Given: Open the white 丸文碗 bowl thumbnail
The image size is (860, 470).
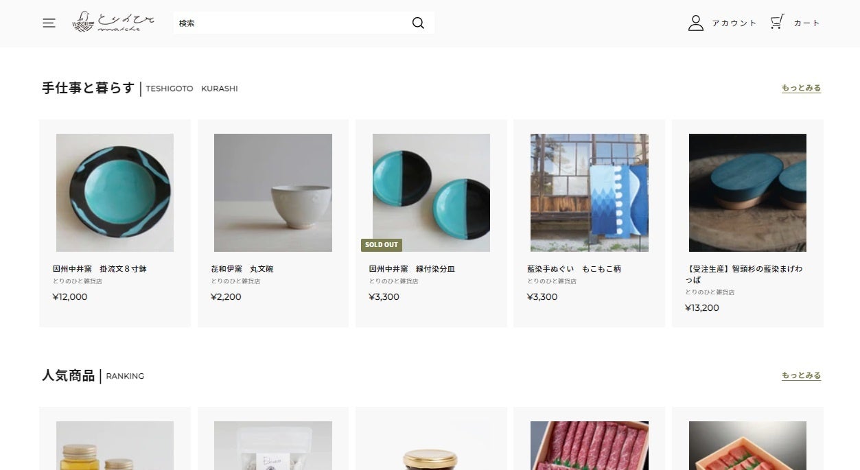Looking at the screenshot, I should click(273, 193).
